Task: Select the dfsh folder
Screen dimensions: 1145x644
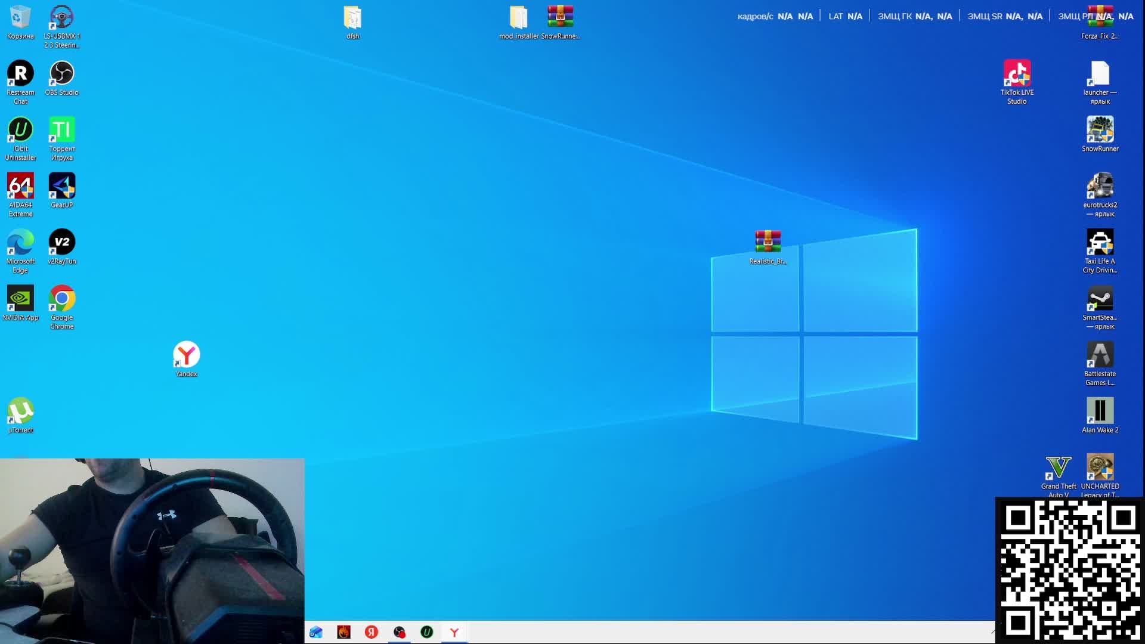Action: [x=352, y=18]
